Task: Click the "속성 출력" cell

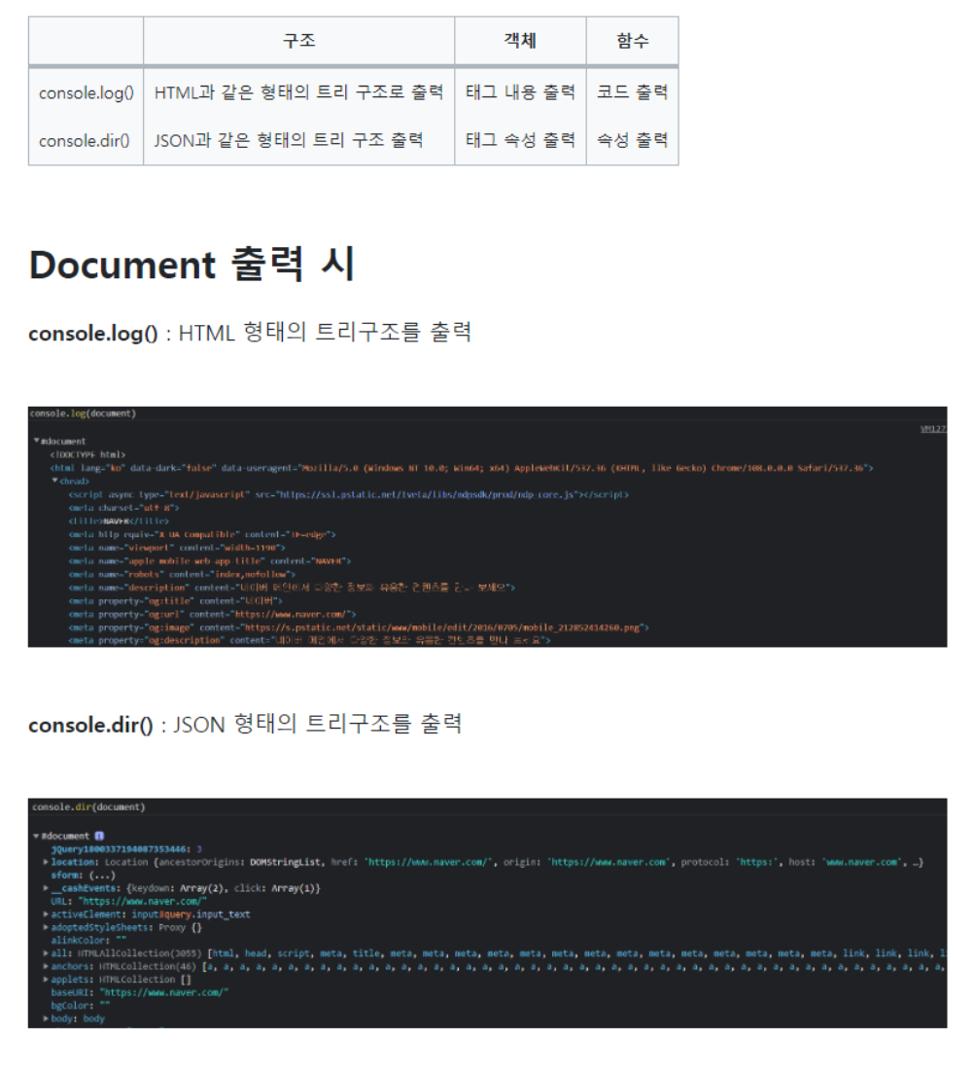Action: 632,140
